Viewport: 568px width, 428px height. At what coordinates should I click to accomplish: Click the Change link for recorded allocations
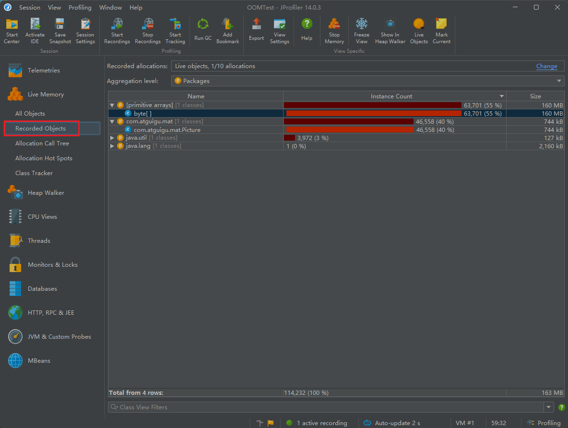(546, 66)
